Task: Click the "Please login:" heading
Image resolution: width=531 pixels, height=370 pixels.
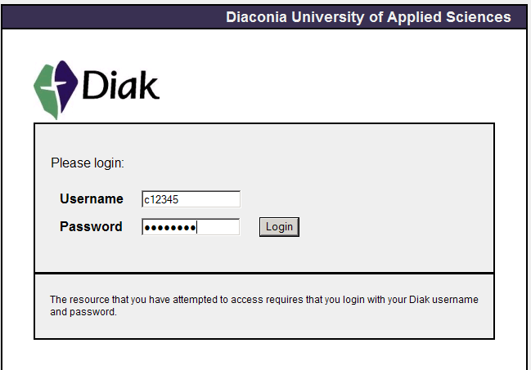Action: (88, 163)
